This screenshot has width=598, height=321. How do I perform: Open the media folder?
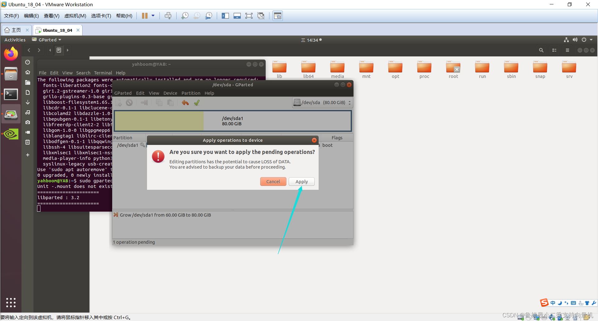pyautogui.click(x=337, y=70)
